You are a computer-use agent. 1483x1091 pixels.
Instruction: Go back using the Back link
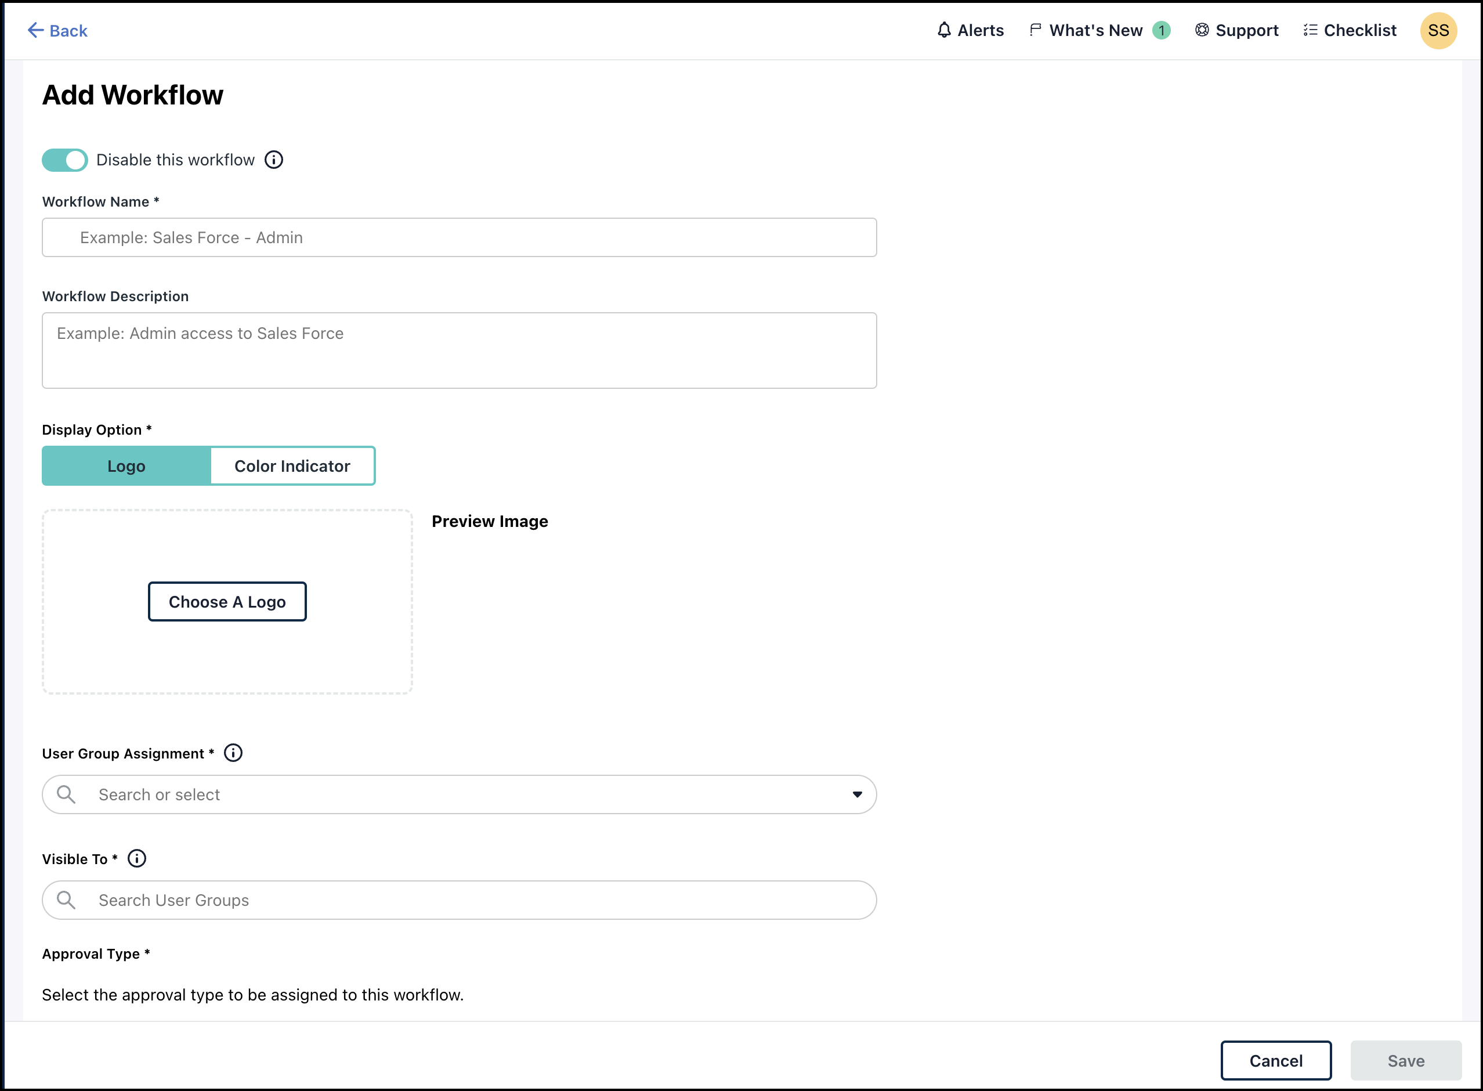click(57, 30)
